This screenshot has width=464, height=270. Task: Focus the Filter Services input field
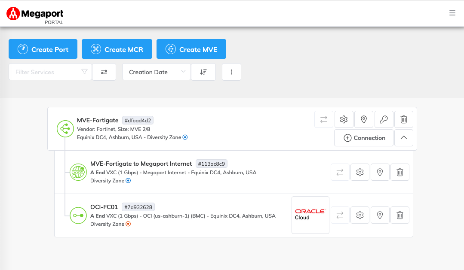pos(50,72)
